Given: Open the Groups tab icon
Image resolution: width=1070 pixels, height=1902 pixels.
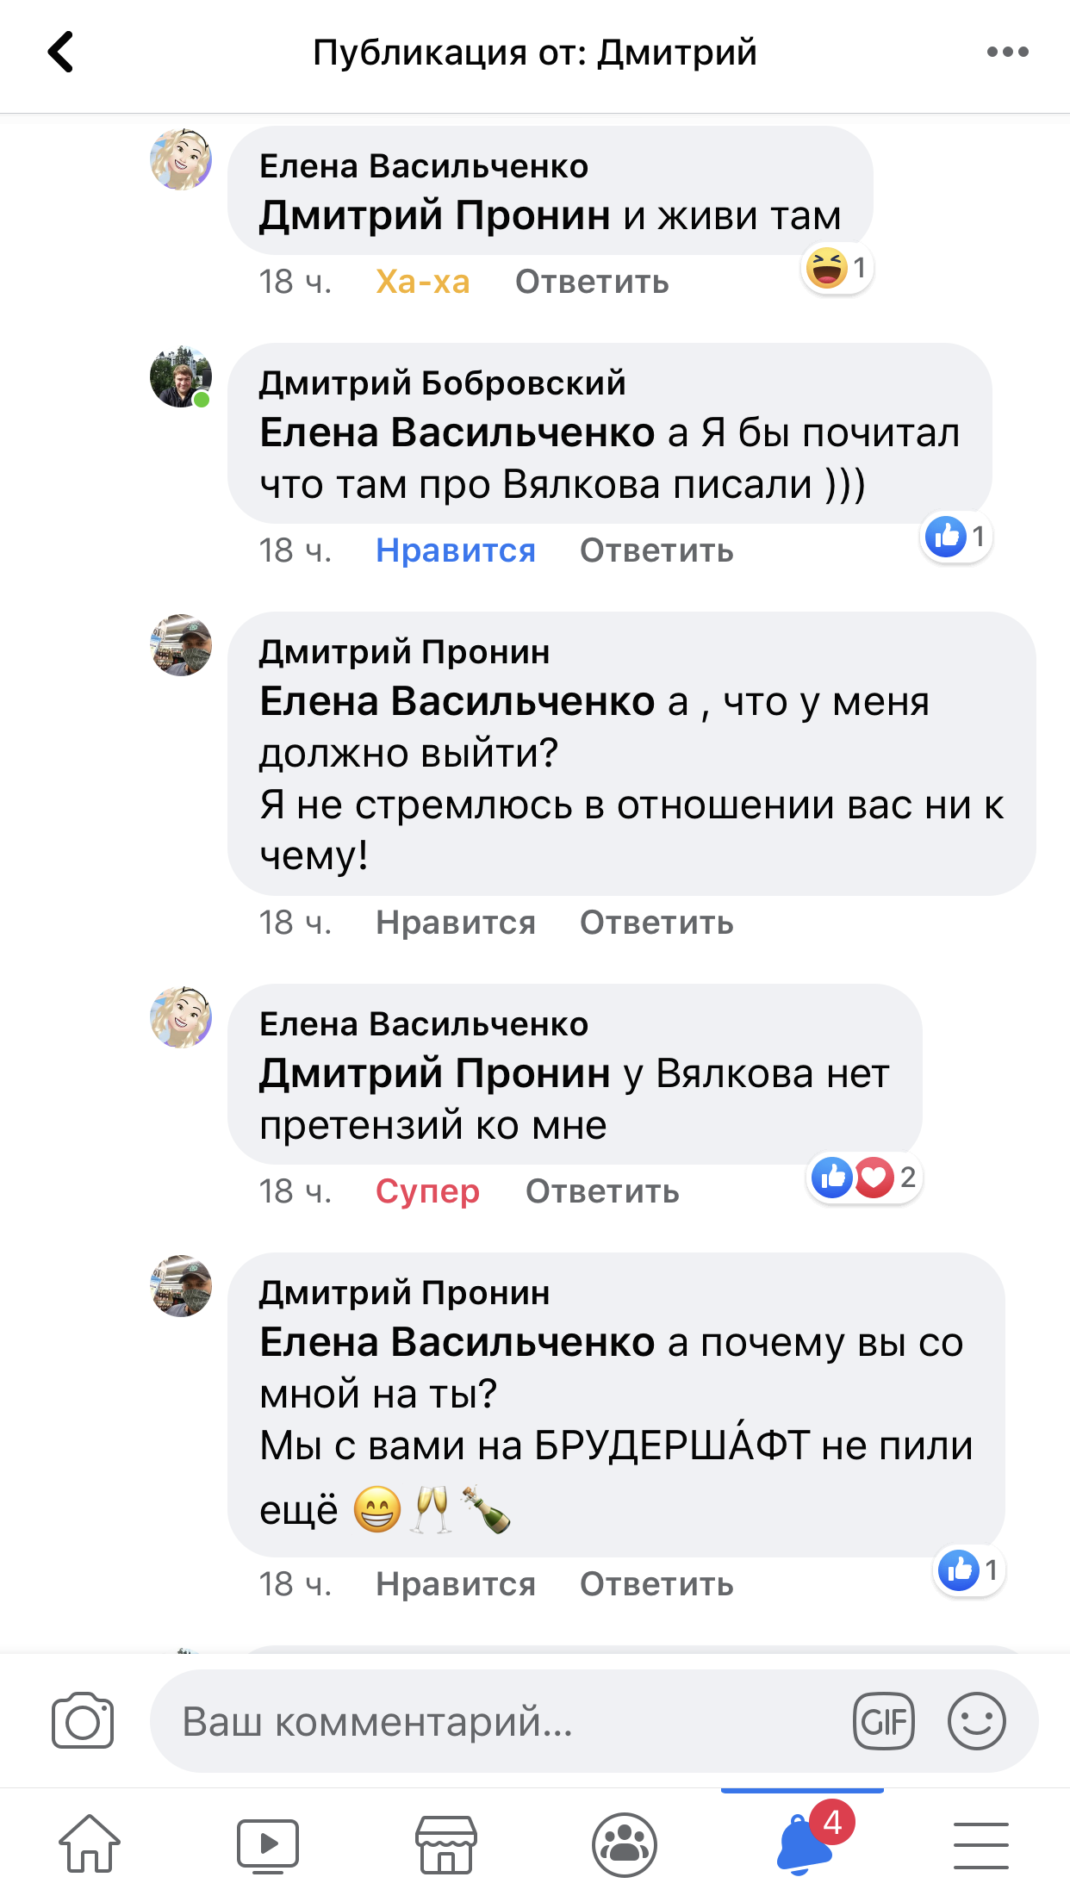Looking at the screenshot, I should point(625,1845).
